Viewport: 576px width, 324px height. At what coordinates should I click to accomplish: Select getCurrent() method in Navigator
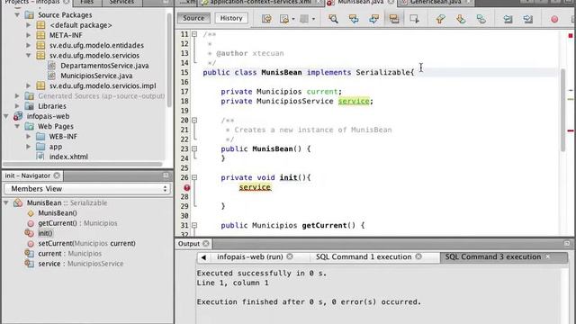point(77,223)
